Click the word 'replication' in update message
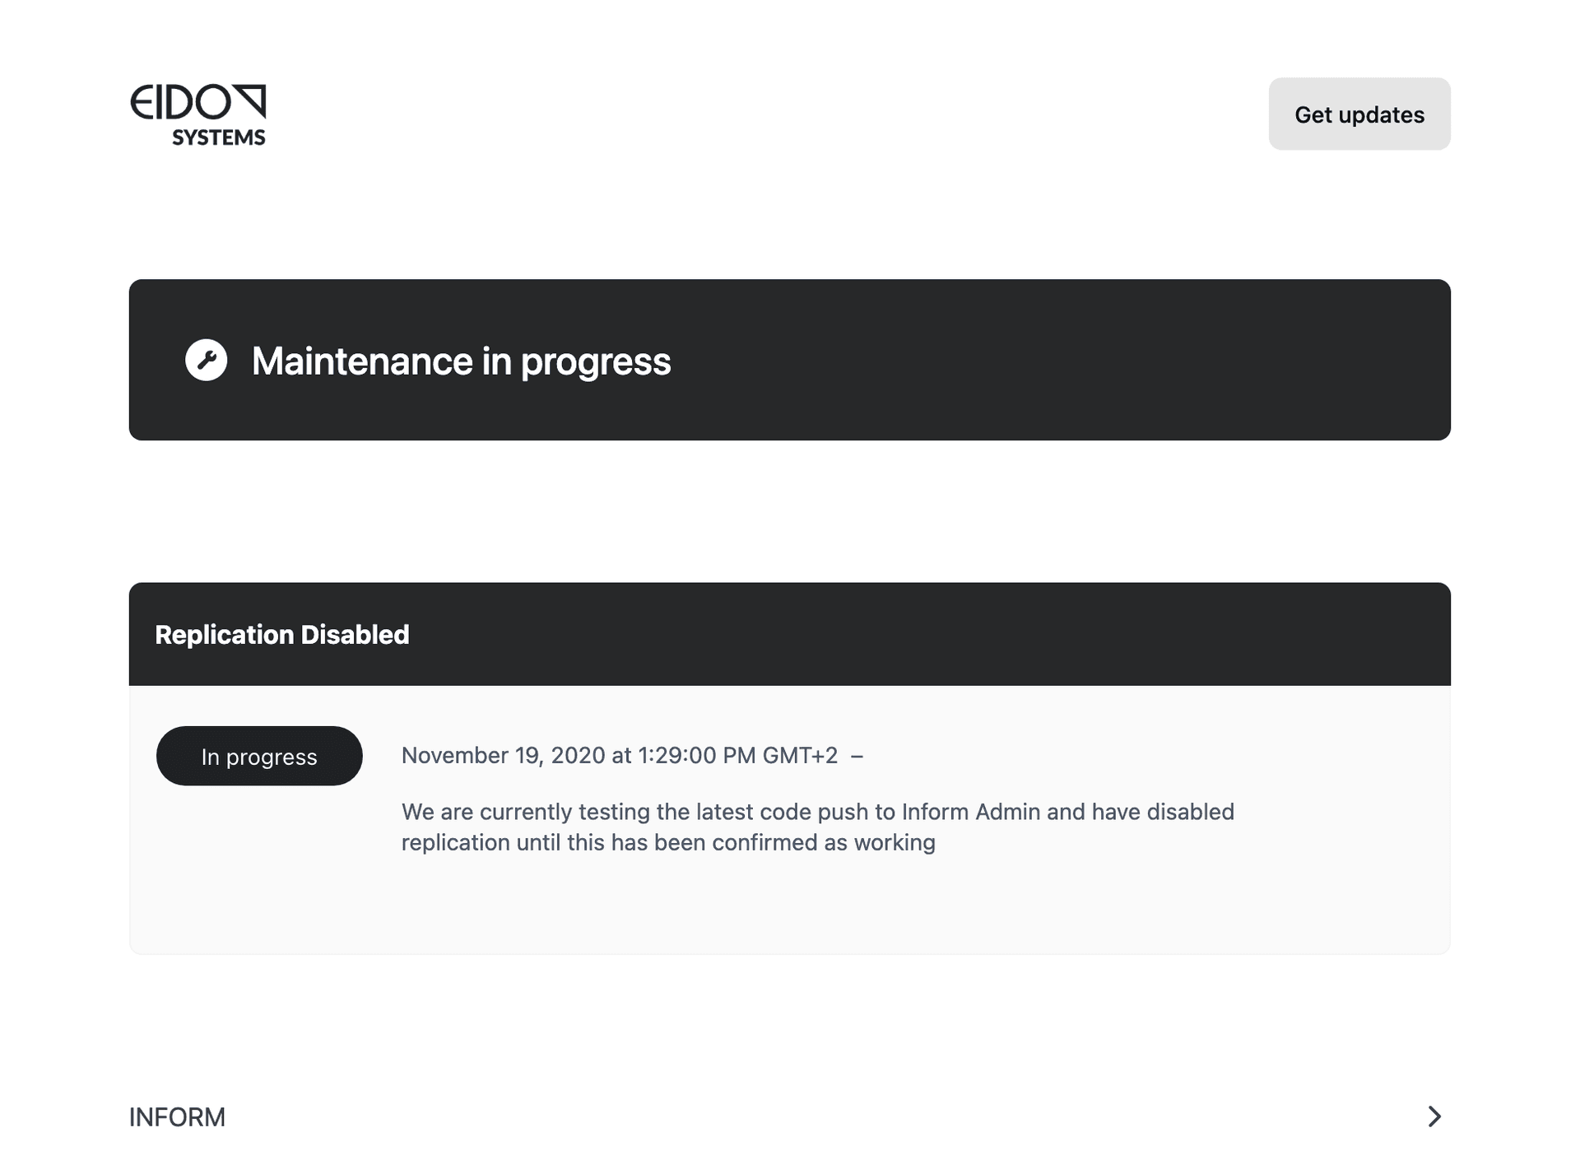Image resolution: width=1580 pixels, height=1165 pixels. pyautogui.click(x=455, y=843)
